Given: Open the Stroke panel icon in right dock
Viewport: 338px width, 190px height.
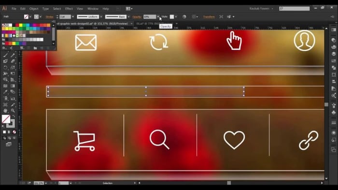Looking at the screenshot, I should [x=334, y=123].
